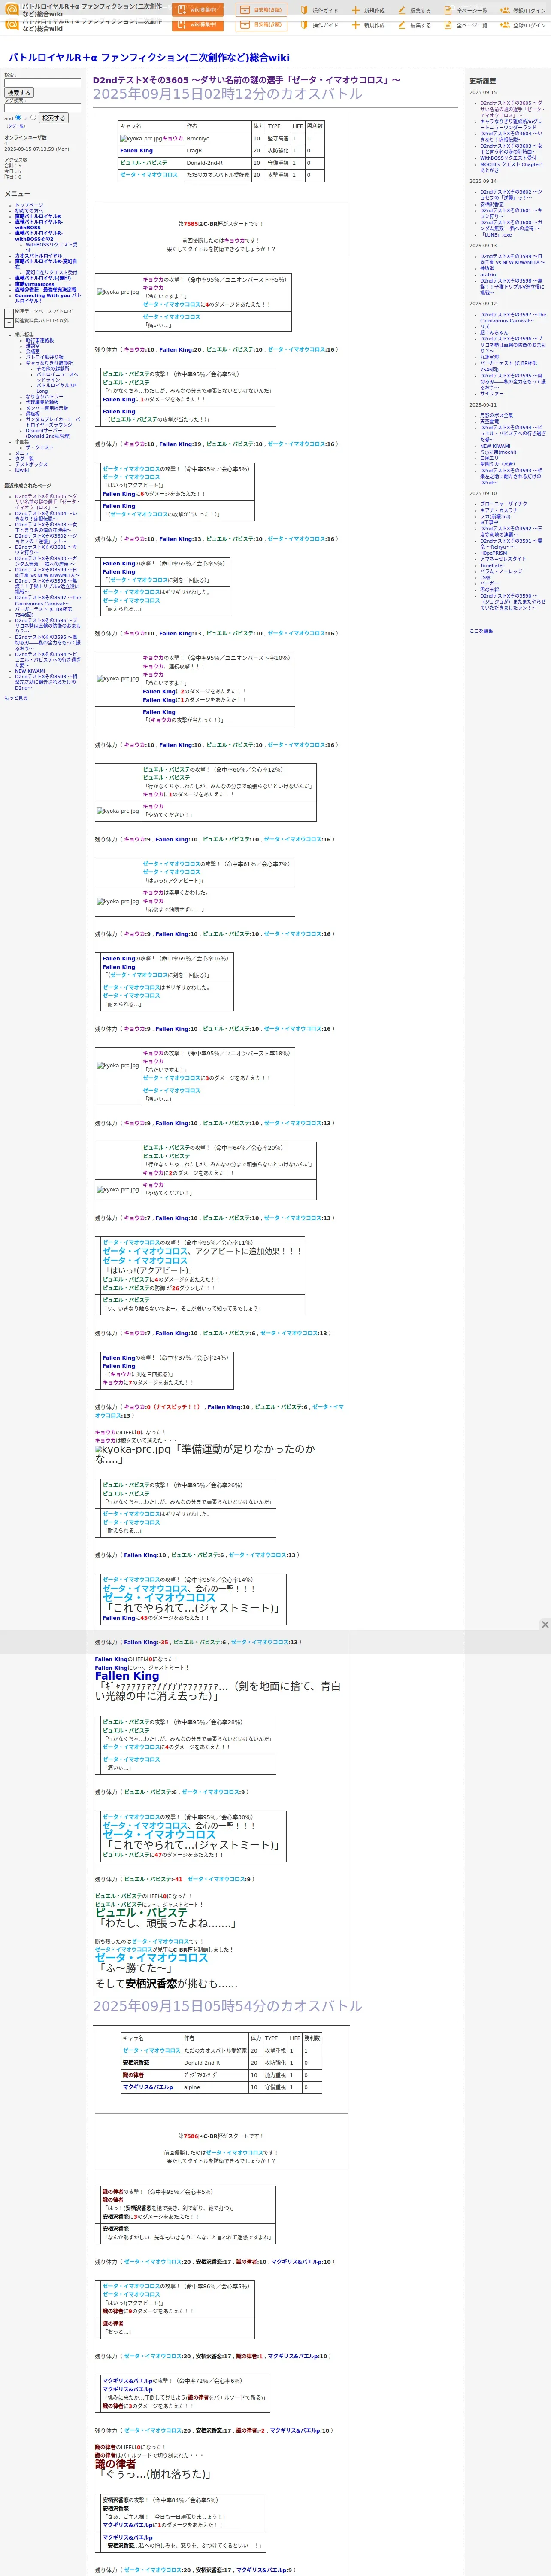
Task: Click 全ページ一覧 icon in the second header row
Action: tap(449, 25)
